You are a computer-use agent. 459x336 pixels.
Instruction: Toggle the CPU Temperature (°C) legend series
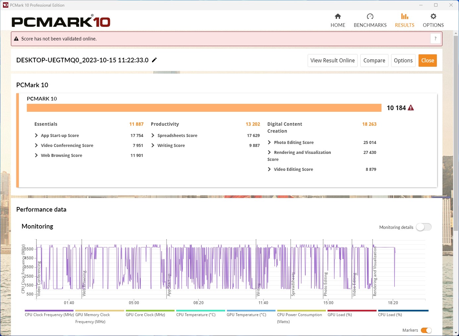(x=196, y=315)
